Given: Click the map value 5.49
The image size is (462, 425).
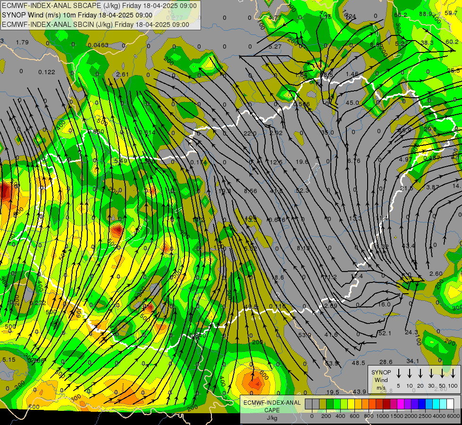Looking at the screenshot, I should tap(121, 161).
